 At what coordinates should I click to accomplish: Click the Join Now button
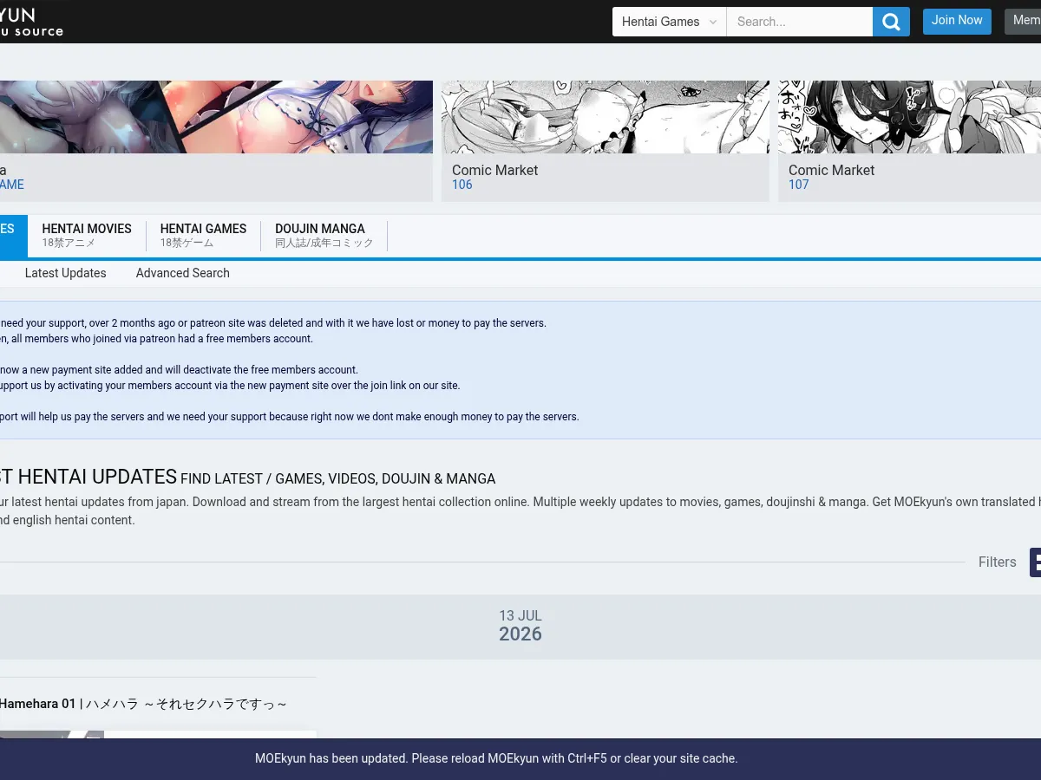pyautogui.click(x=957, y=21)
